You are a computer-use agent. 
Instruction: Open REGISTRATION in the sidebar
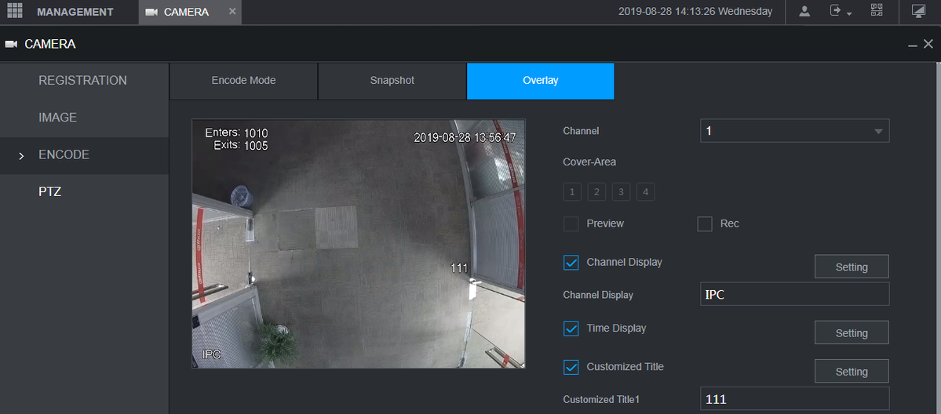pos(84,81)
